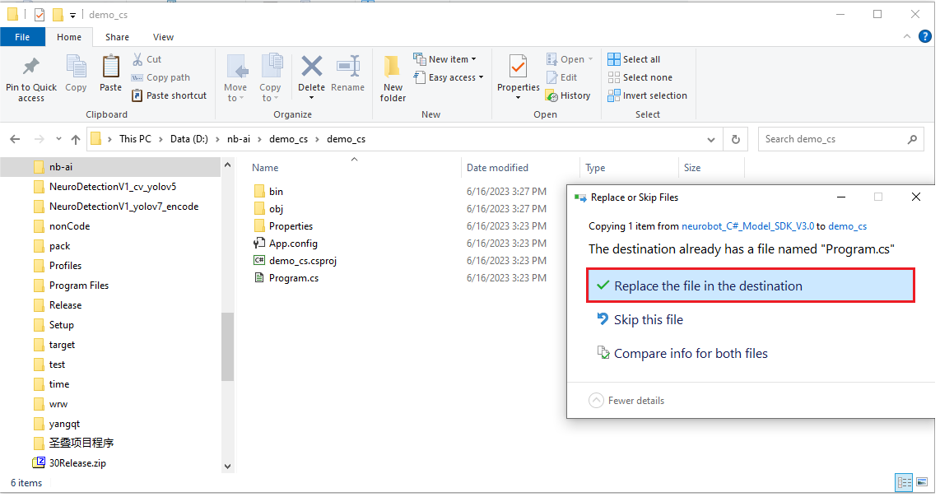The height and width of the screenshot is (497, 940).
Task: Choose Replace the file in the destination
Action: (751, 286)
